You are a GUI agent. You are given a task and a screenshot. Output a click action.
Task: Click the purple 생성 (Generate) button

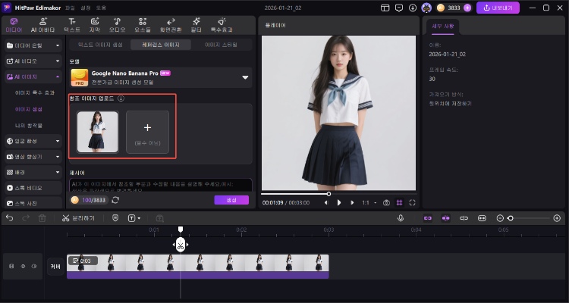point(231,200)
